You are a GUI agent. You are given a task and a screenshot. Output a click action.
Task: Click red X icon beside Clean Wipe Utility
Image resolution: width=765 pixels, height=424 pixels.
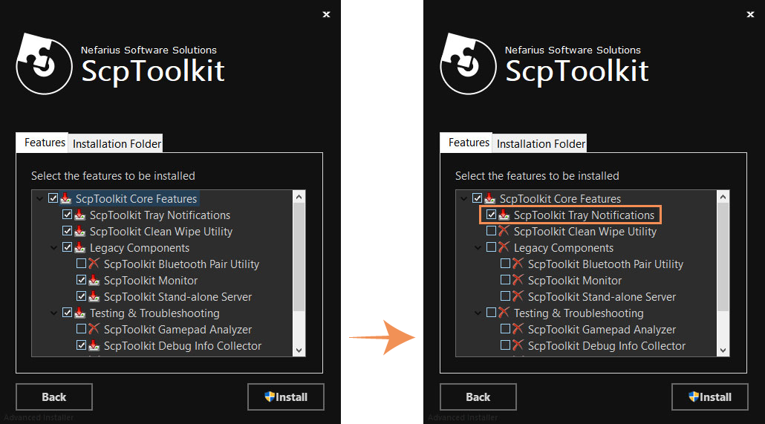pyautogui.click(x=504, y=232)
